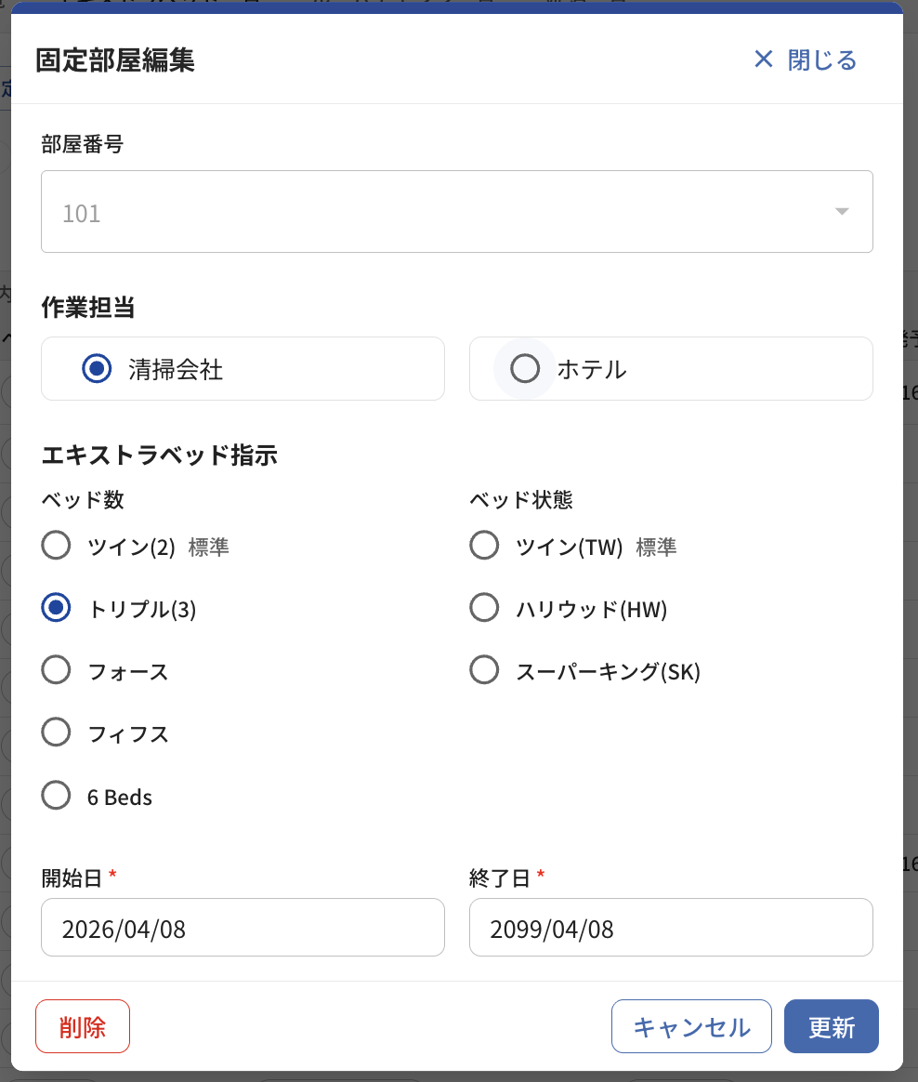918x1082 pixels.
Task: Choose ハリウッド(HW) bed state
Action: [x=484, y=607]
